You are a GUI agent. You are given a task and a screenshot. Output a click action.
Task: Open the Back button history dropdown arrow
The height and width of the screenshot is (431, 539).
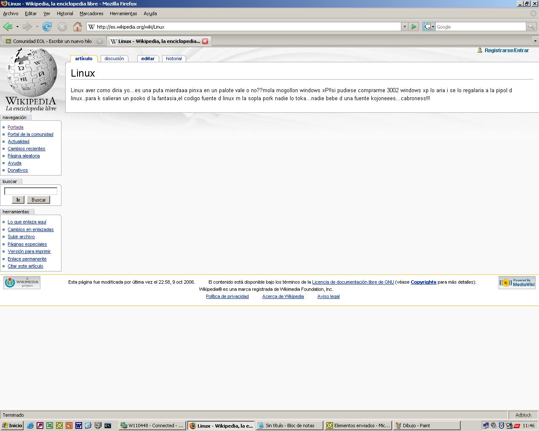[17, 27]
